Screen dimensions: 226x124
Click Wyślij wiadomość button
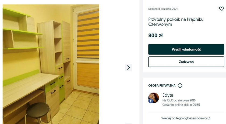(186, 49)
